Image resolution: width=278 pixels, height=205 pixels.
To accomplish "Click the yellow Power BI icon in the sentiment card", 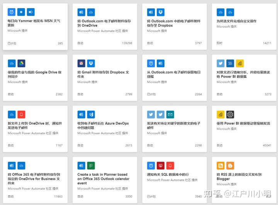I will [x=240, y=63].
